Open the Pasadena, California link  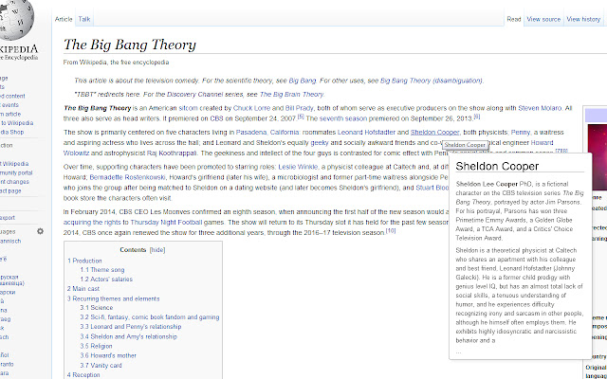(267, 133)
